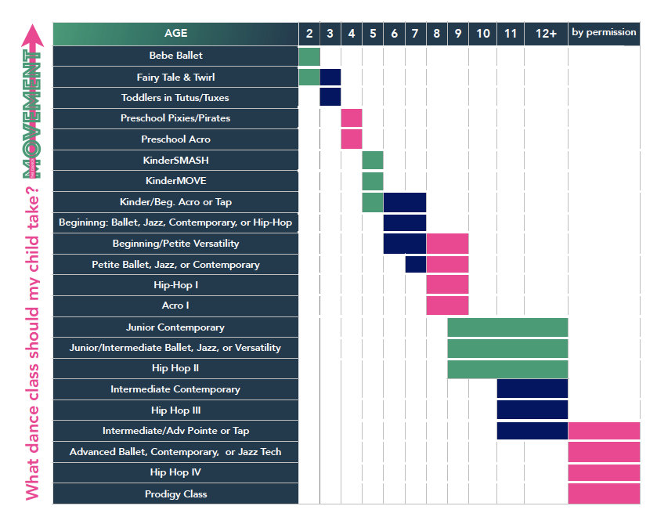Image resolution: width=657 pixels, height=517 pixels.
Task: Select the Hip-Hop I row label
Action: (x=175, y=285)
